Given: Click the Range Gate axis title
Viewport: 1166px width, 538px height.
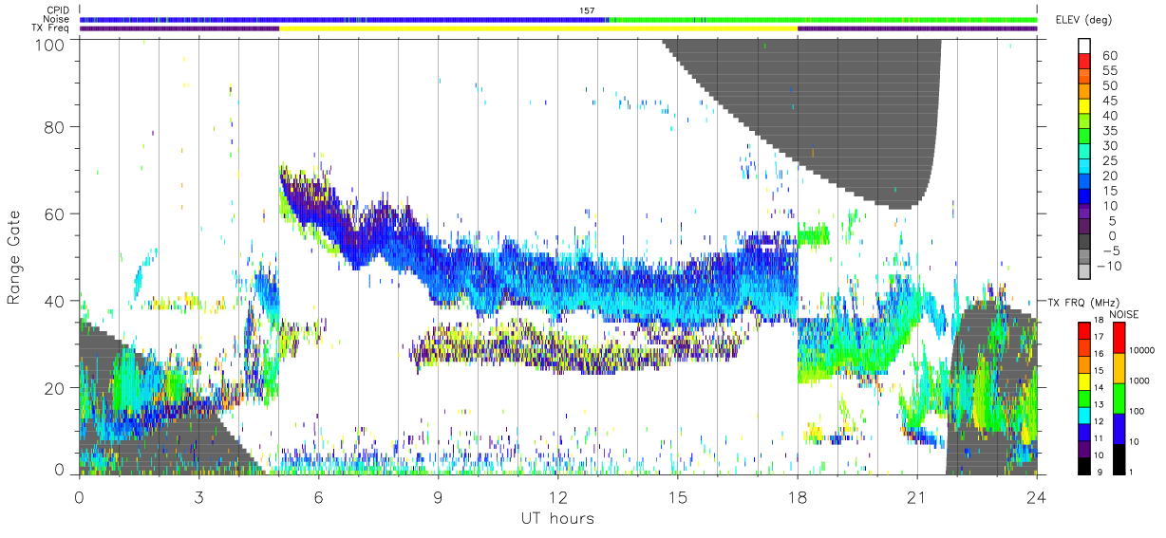Looking at the screenshot, I should click(15, 257).
